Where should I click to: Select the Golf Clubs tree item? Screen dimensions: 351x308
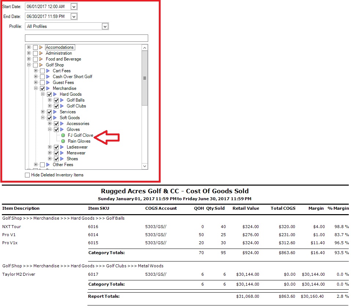[76, 106]
